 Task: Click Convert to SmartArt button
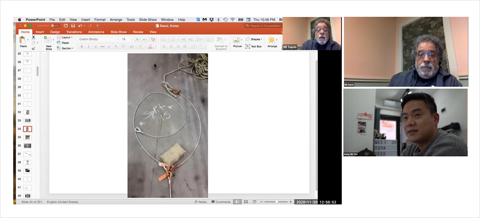click(x=220, y=43)
